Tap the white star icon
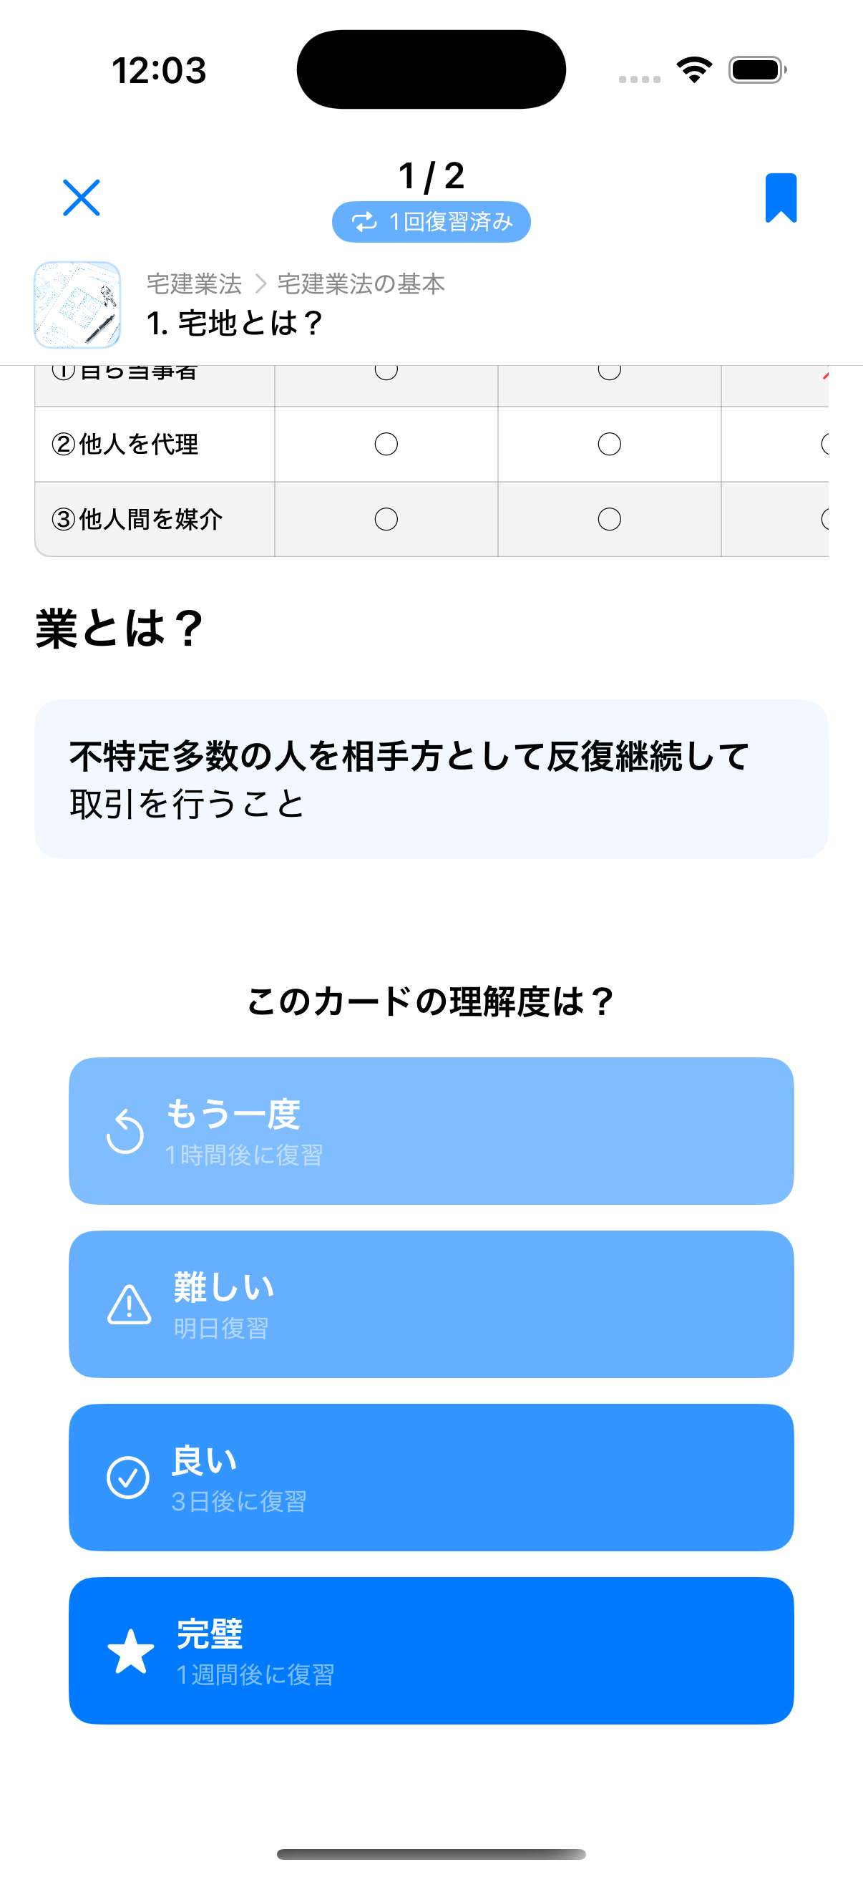 [x=130, y=1651]
